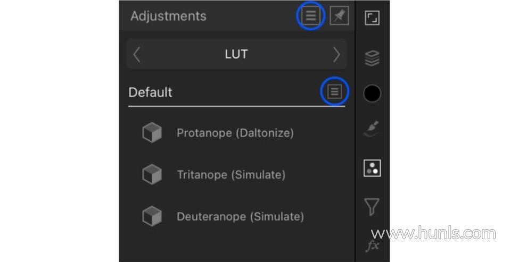Go to previous adjustment with left chevron

137,54
